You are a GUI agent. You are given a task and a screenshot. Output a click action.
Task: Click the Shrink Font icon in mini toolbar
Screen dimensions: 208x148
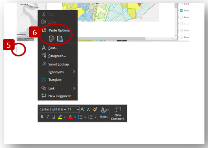tap(89, 109)
